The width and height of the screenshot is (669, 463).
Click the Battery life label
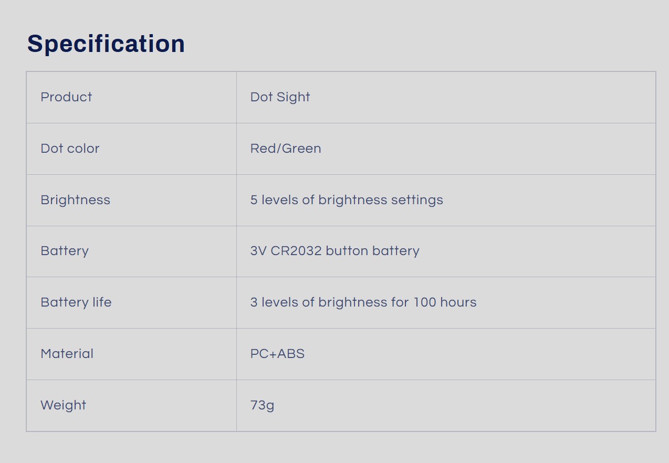pyautogui.click(x=76, y=302)
